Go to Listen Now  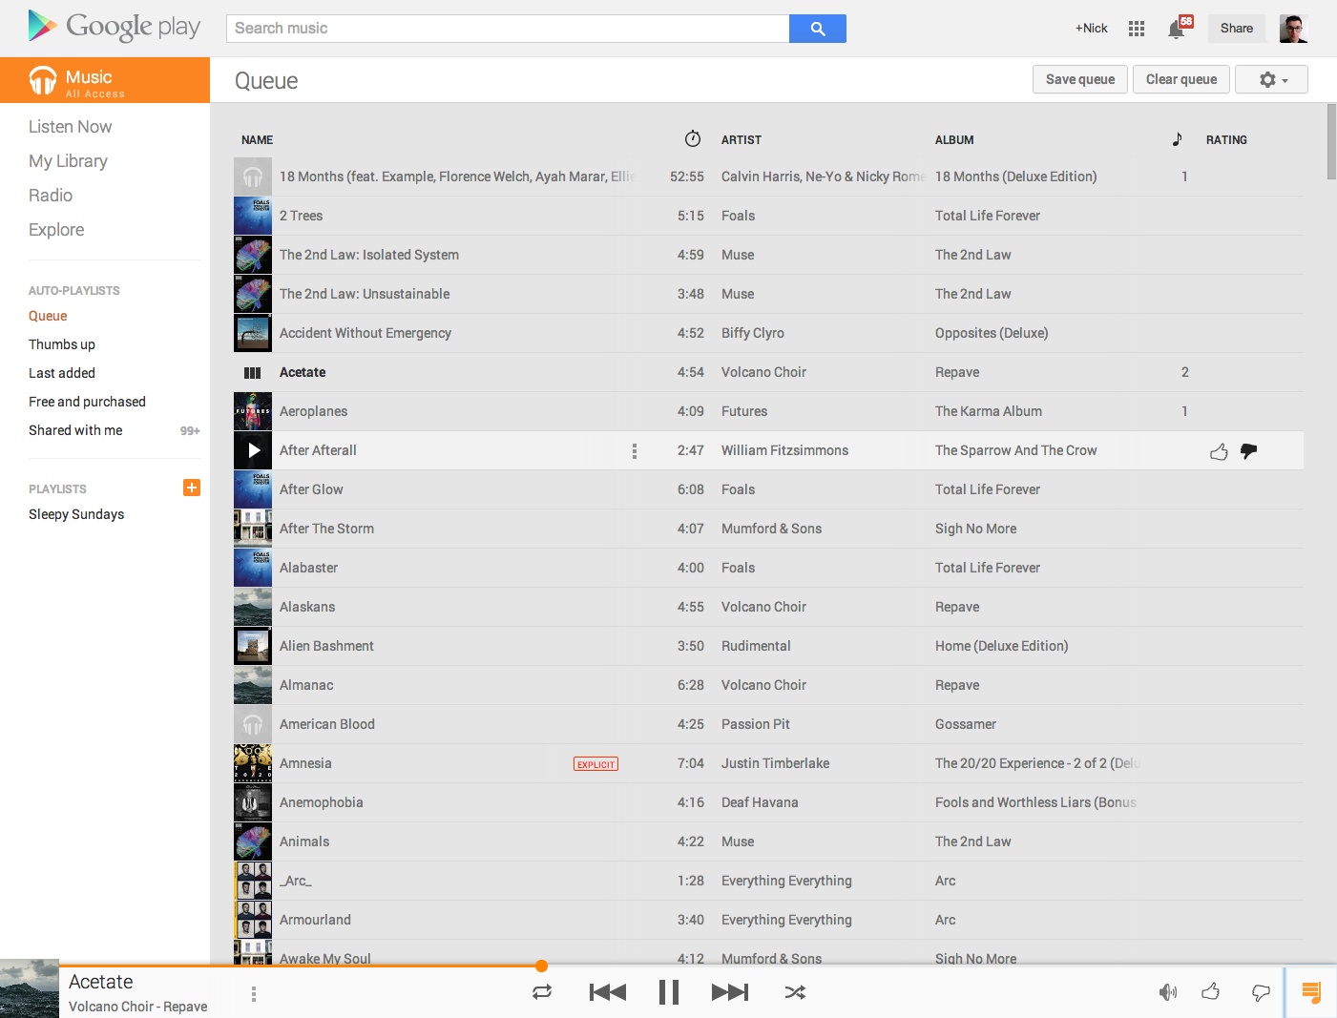(70, 127)
